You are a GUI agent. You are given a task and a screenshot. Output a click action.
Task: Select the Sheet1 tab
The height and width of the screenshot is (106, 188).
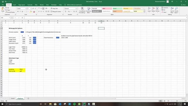pyautogui.click(x=13, y=99)
